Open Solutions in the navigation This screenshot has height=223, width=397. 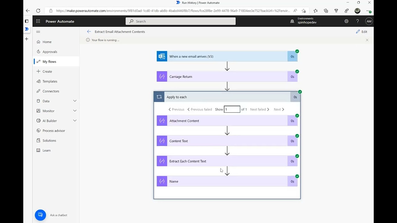pos(56,141)
